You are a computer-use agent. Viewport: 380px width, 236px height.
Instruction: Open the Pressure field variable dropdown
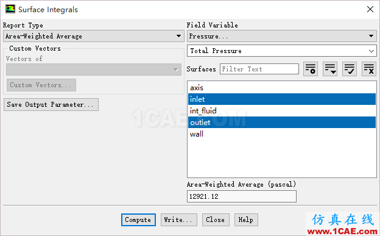(282, 36)
